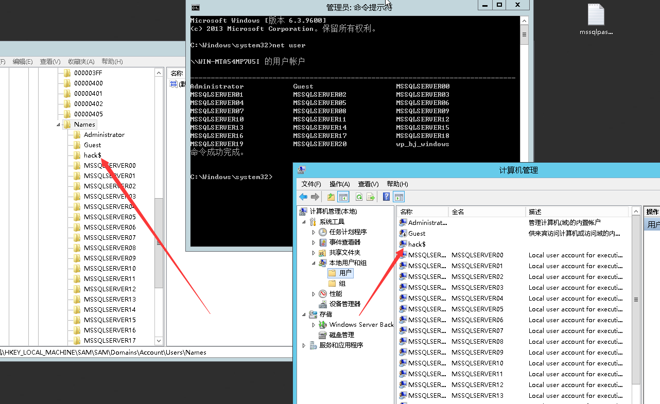Screen dimensions: 660x404
Task: Collapse the 本地用户和组 node
Action: click(314, 263)
